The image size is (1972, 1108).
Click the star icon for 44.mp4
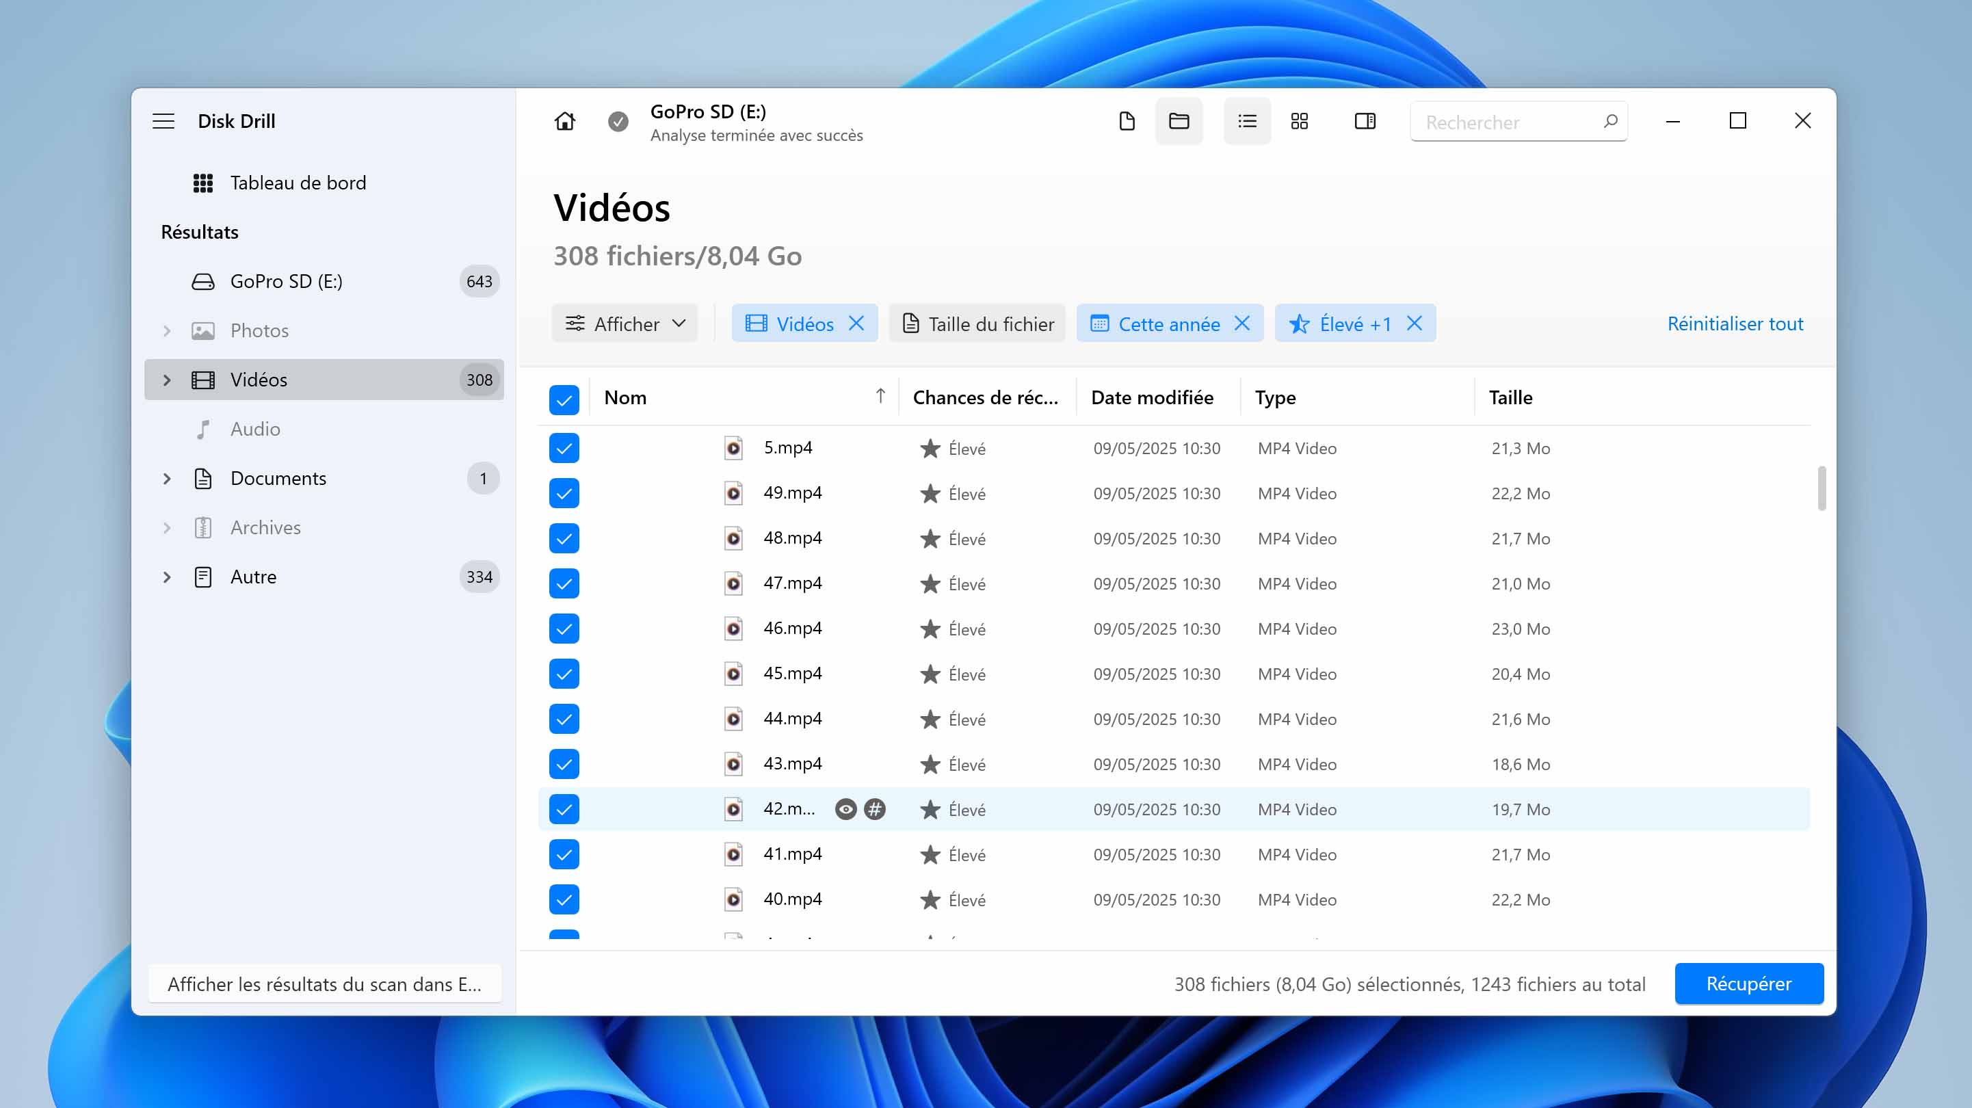pyautogui.click(x=930, y=719)
